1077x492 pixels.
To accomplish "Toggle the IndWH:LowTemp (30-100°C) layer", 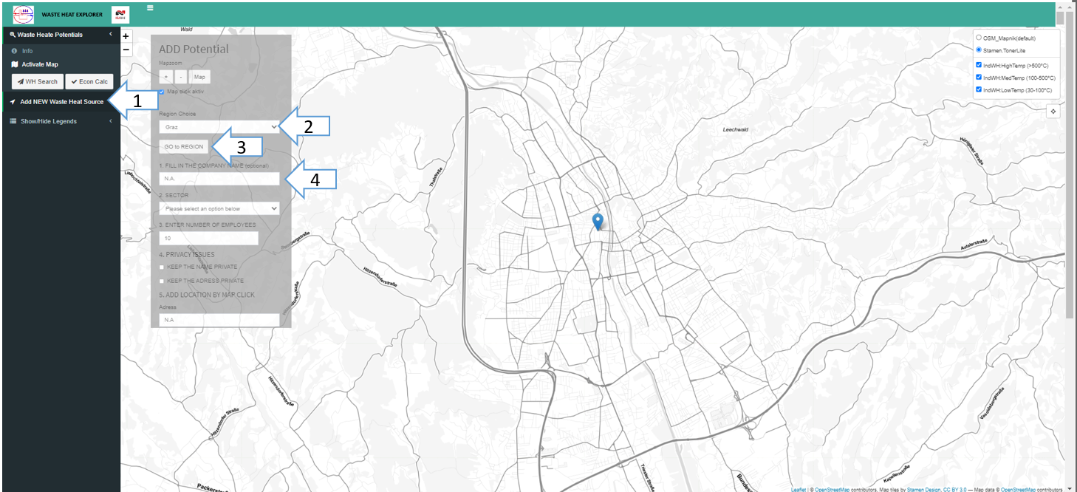I will (979, 89).
